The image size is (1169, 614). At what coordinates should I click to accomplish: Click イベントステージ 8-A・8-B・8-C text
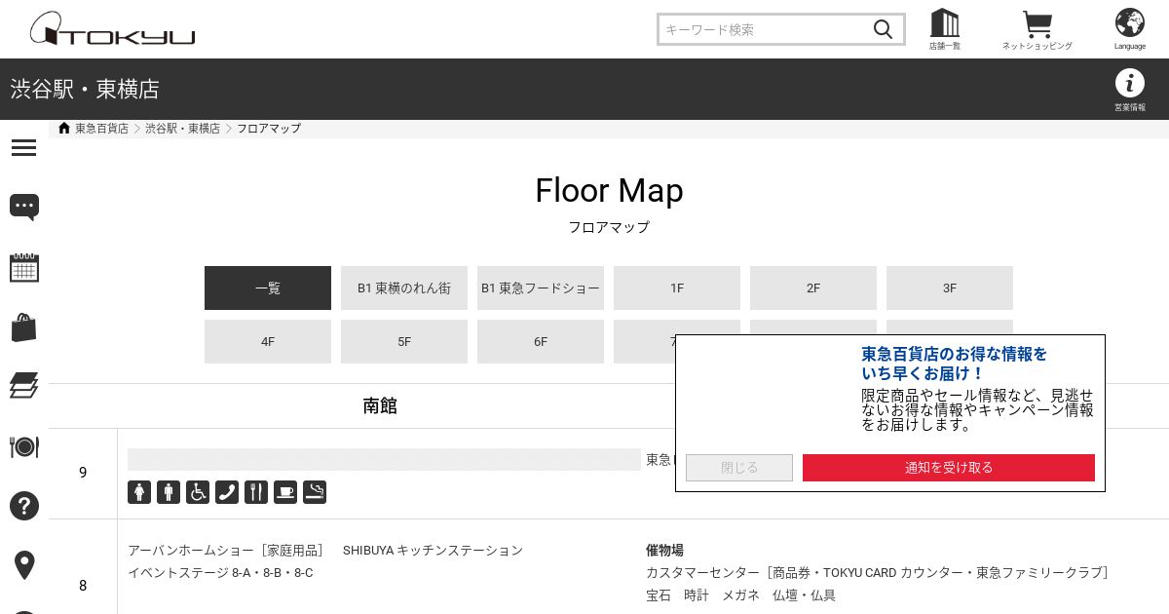click(220, 573)
